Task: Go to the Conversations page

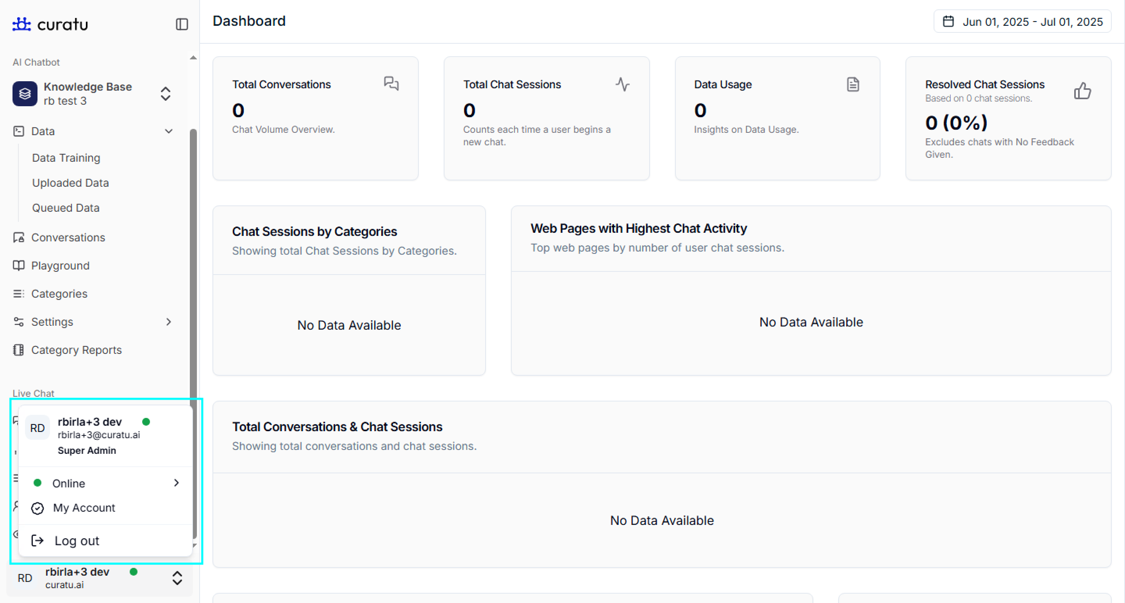Action: (68, 237)
